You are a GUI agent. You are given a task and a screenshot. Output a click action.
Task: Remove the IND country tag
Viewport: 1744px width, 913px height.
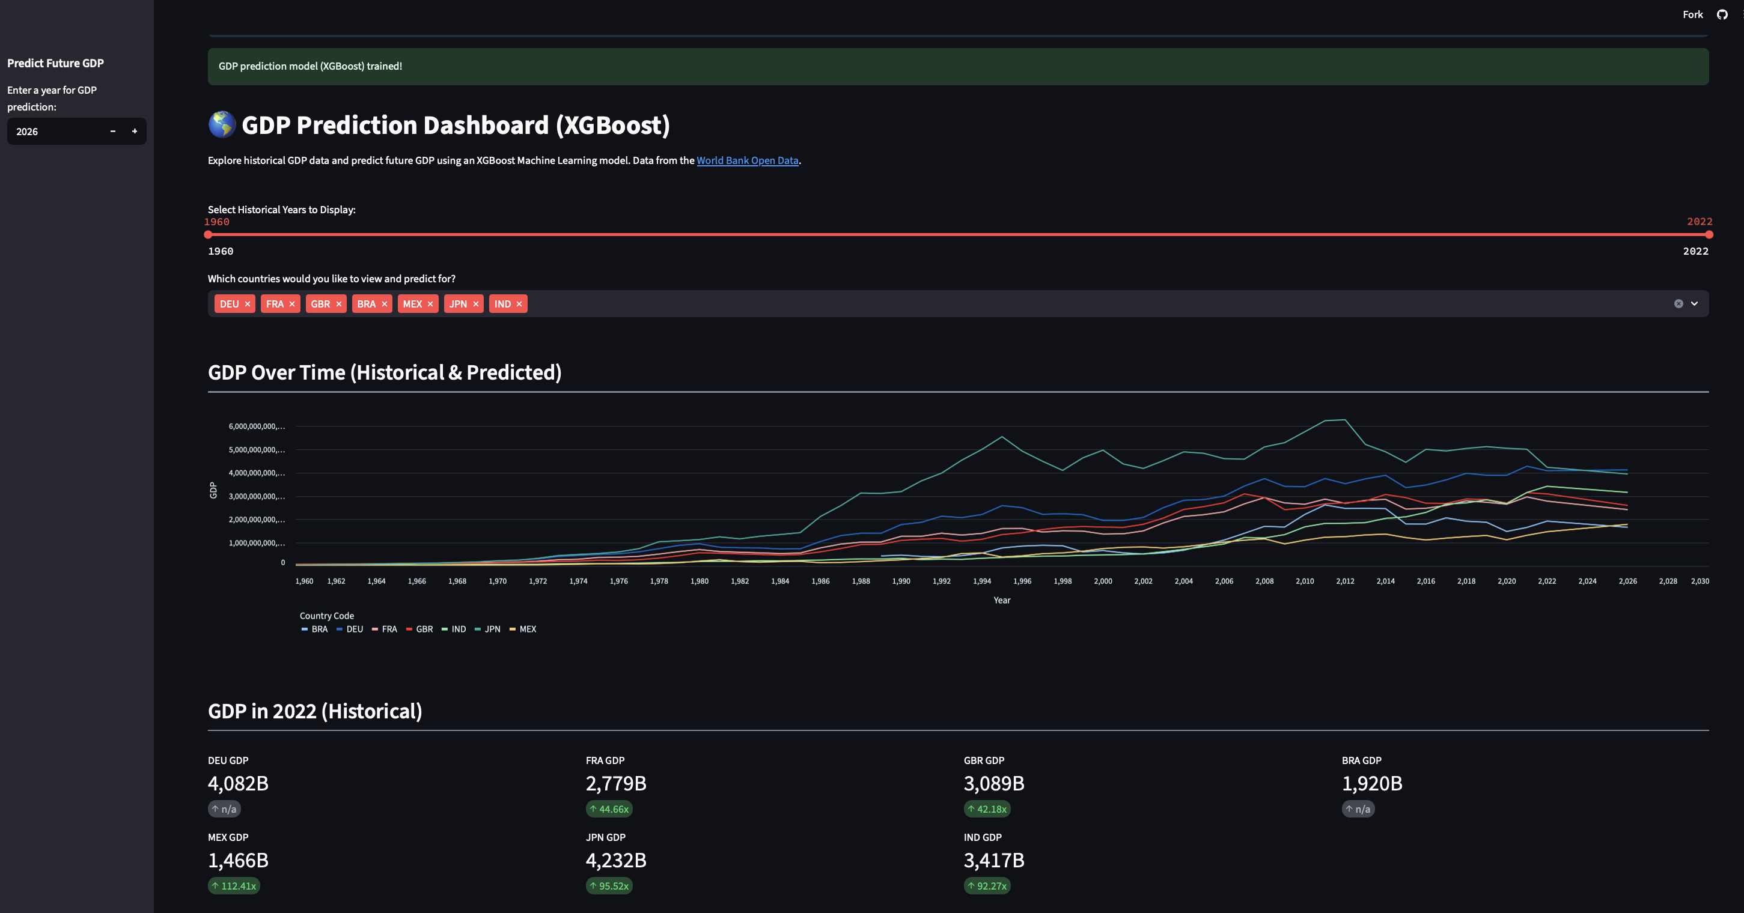(519, 304)
